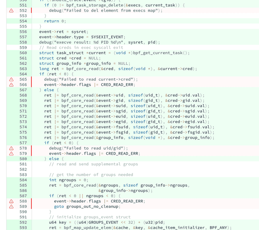Click the warning icon on line 589
The image size is (259, 230).
click(11, 206)
